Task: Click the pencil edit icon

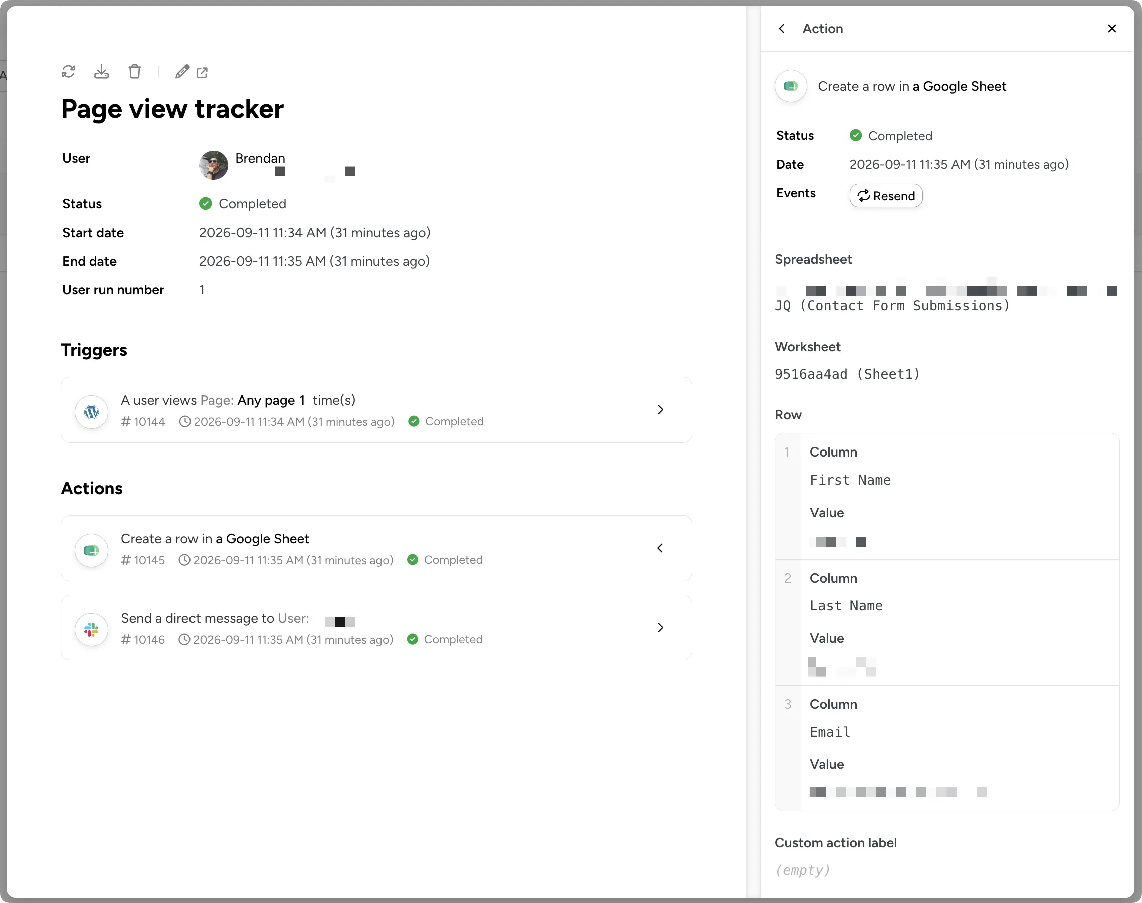Action: 182,71
